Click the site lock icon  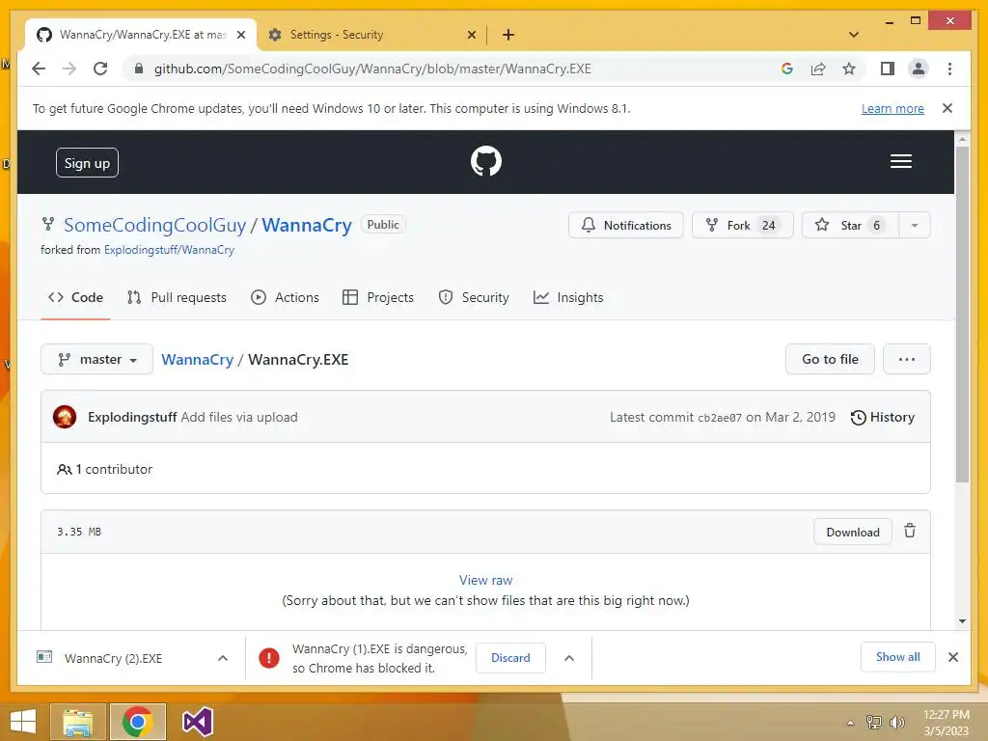139,69
